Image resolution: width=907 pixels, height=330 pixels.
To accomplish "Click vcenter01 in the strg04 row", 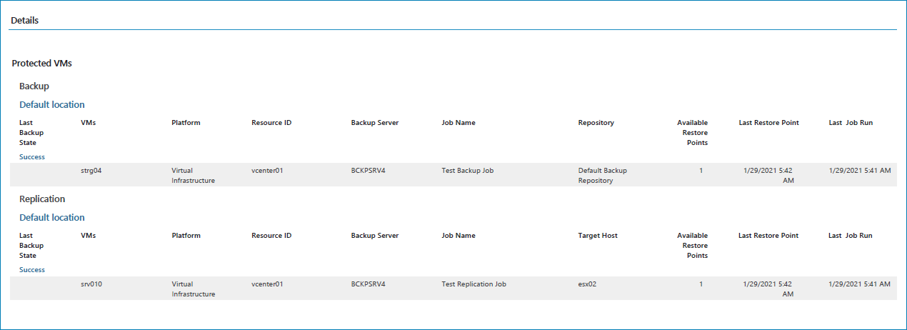I will [268, 171].
